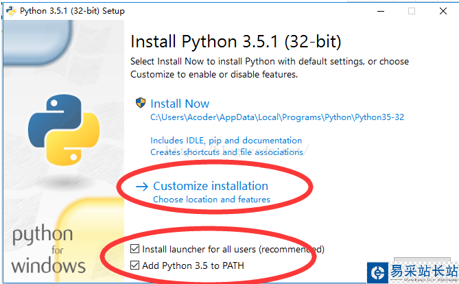459x284 pixels.
Task: Close the Python Setup window
Action: click(x=443, y=11)
